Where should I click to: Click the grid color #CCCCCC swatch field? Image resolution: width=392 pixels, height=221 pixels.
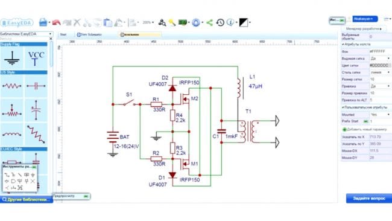click(x=381, y=65)
